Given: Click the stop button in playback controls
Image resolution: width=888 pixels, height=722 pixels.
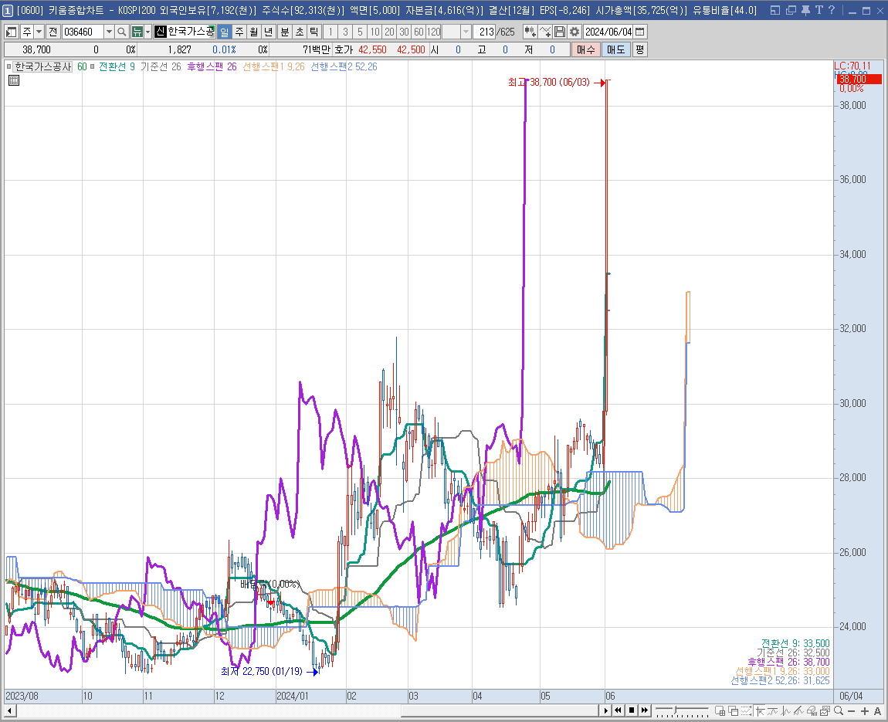Looking at the screenshot, I should click(x=632, y=710).
